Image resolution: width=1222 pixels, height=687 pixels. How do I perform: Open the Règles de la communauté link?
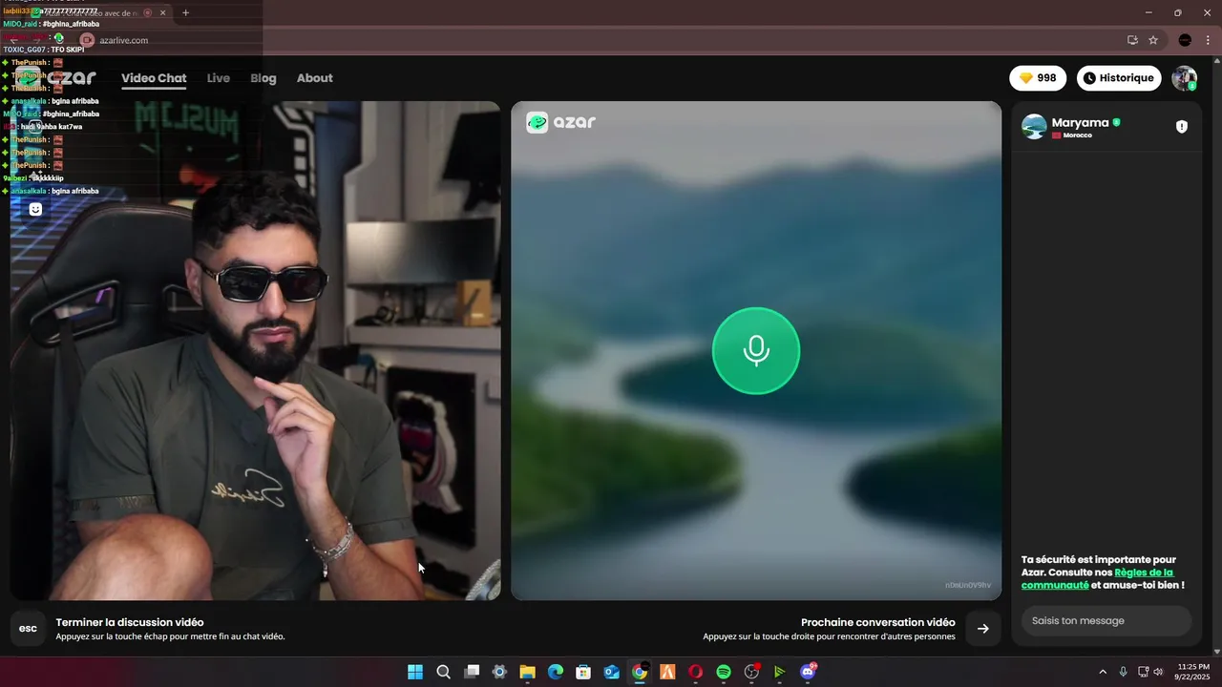coord(1098,578)
